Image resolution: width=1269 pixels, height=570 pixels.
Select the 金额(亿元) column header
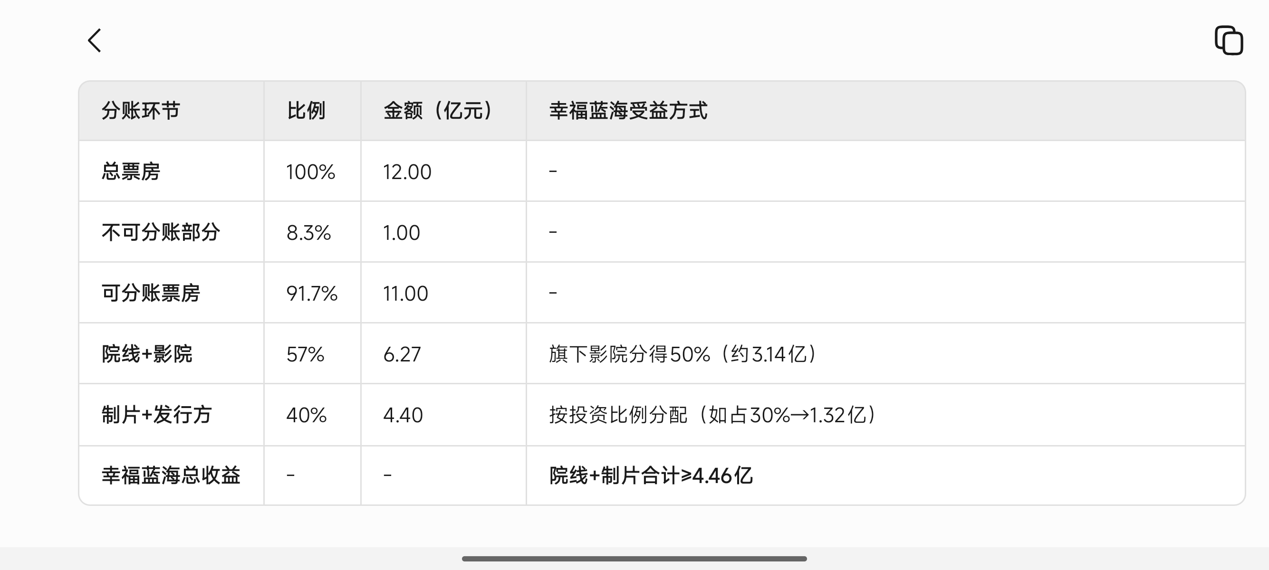click(x=438, y=111)
